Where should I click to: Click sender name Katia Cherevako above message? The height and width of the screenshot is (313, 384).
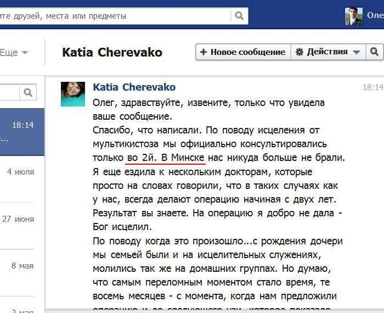[134, 87]
